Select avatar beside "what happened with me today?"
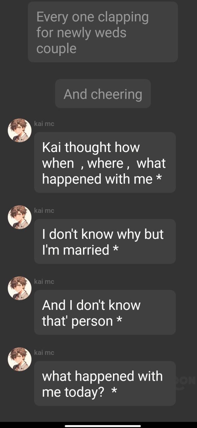 coord(20,359)
